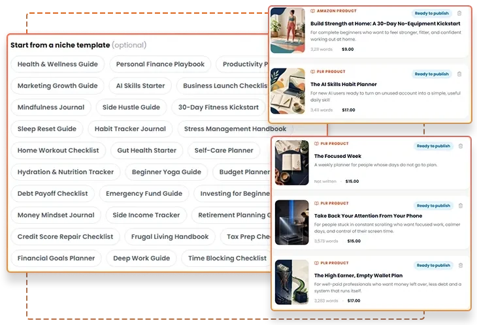Open Build Strength at Home product title
The height and width of the screenshot is (325, 477).
[x=385, y=23]
